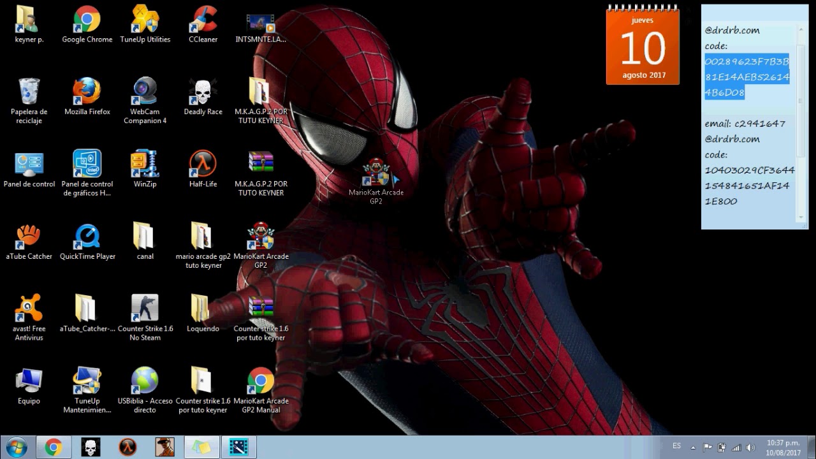Viewport: 816px width, 459px height.
Task: Click the highlighted code line 00289623F7B3B
Action: (x=747, y=62)
